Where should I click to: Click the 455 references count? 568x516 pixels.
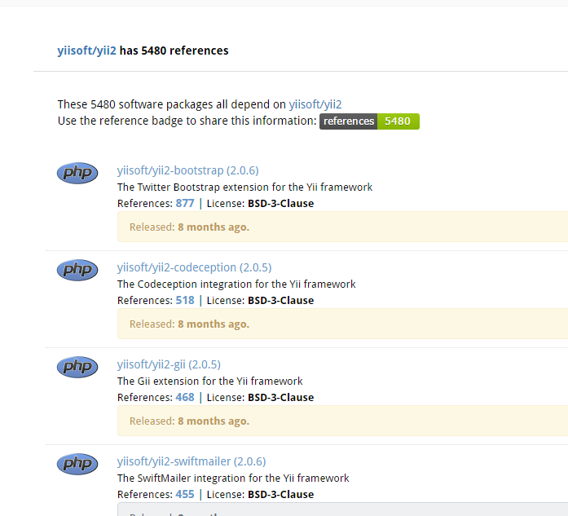point(185,494)
